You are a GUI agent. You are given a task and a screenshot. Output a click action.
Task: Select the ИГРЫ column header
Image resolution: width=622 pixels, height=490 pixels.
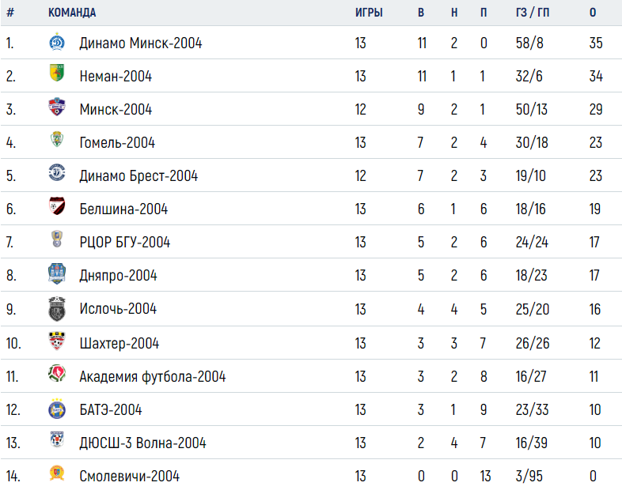click(369, 13)
